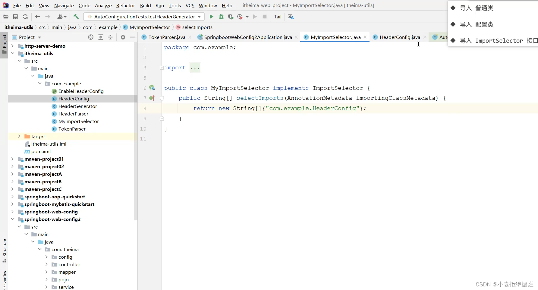Open the pom.xml Maven file
The height and width of the screenshot is (290, 538).
(41, 152)
